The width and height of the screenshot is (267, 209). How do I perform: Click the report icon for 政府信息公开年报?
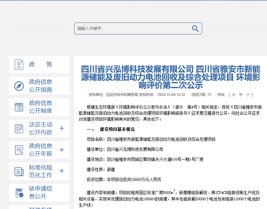(x=19, y=150)
